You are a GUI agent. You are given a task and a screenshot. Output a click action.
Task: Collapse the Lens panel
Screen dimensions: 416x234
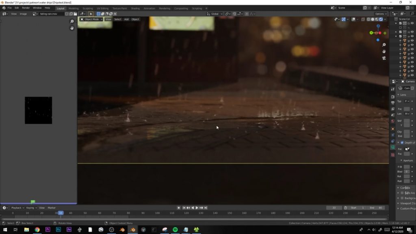(x=402, y=95)
